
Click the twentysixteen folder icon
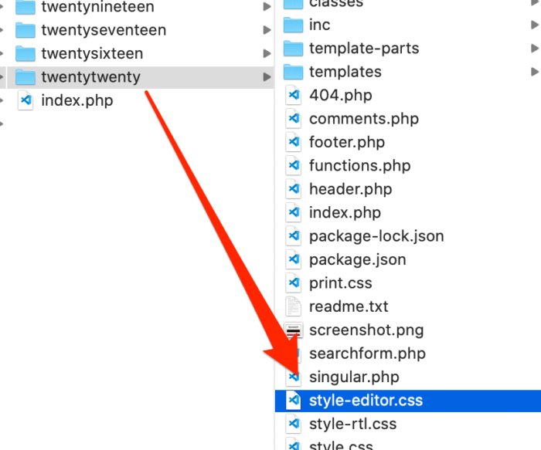point(26,54)
